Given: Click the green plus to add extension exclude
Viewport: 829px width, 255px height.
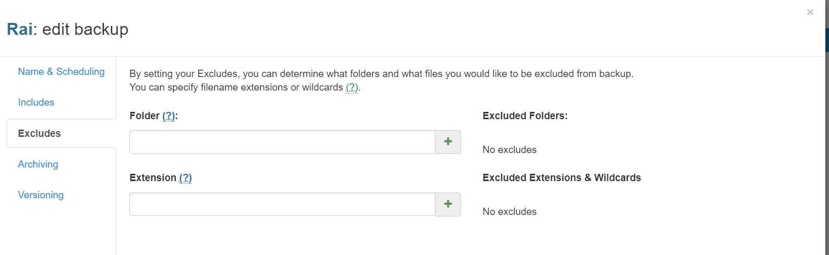Looking at the screenshot, I should tap(448, 204).
